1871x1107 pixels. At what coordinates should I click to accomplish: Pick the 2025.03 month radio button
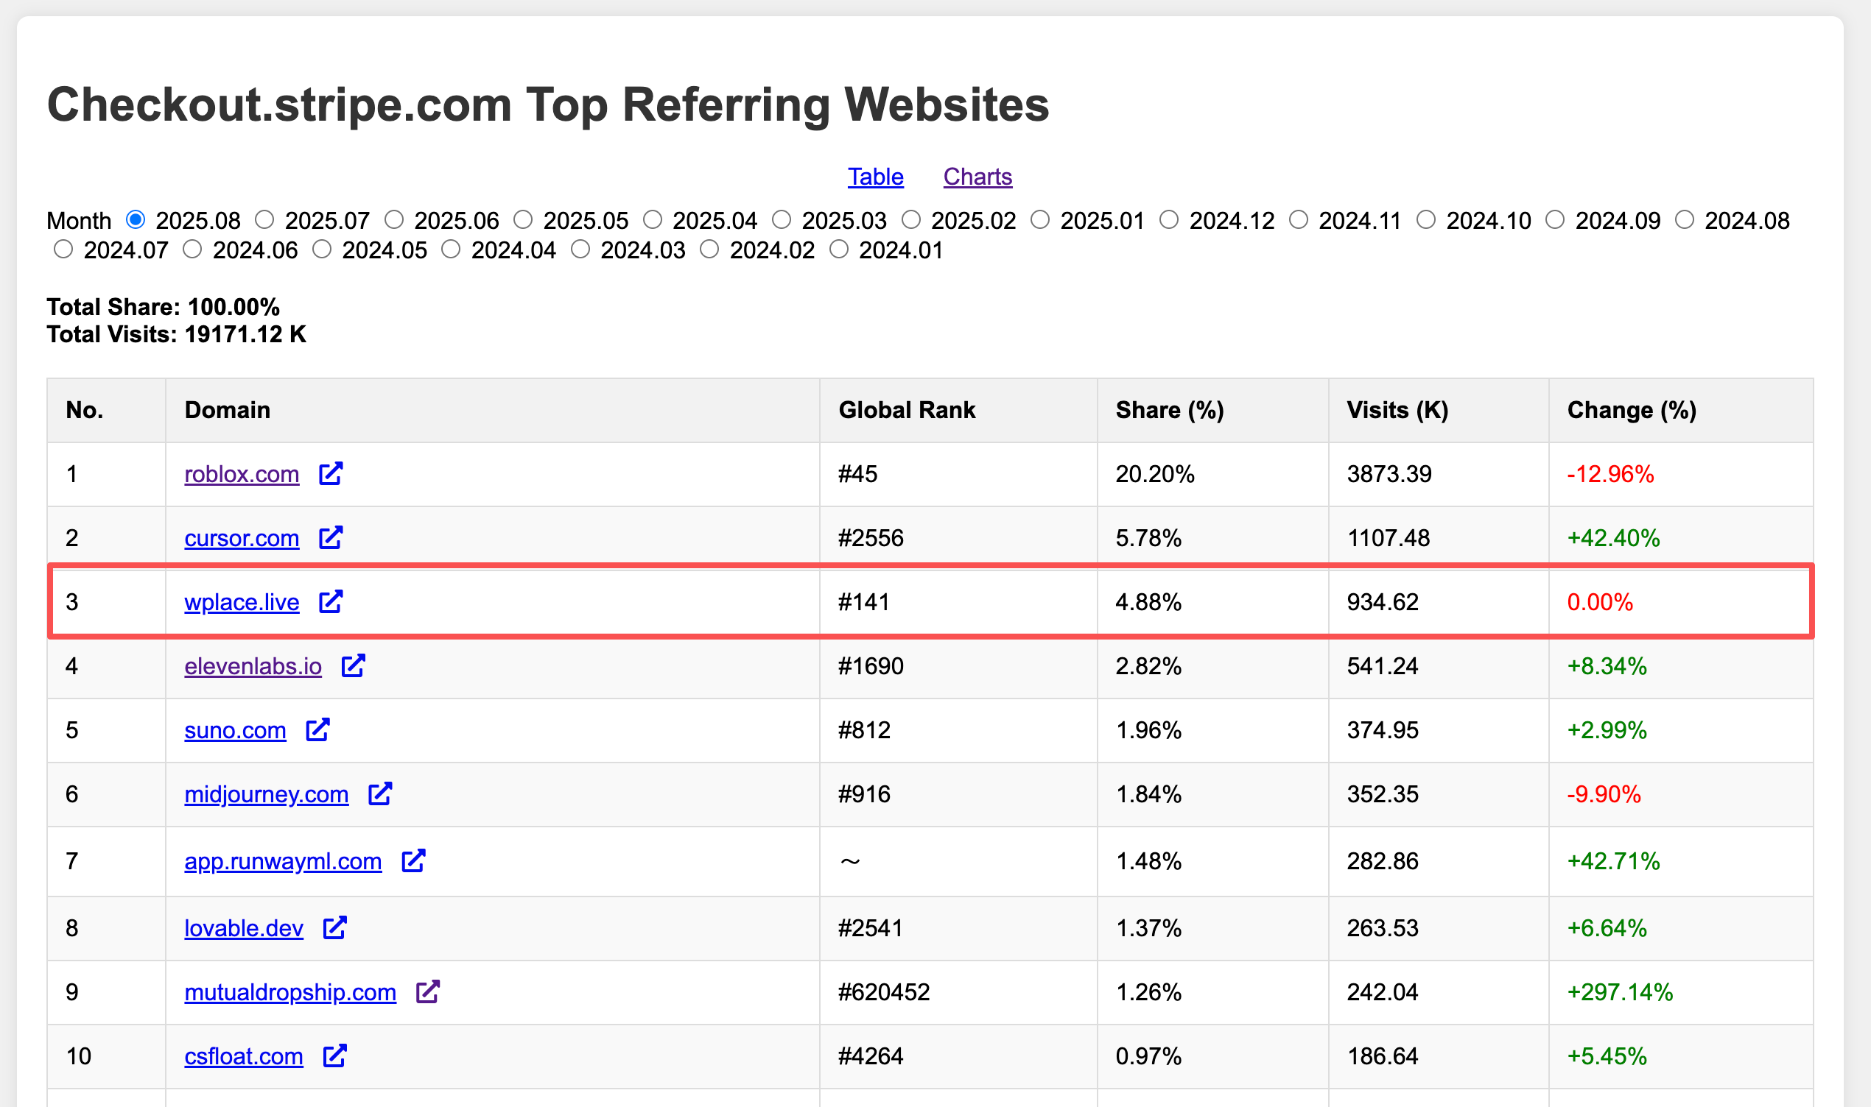point(782,220)
